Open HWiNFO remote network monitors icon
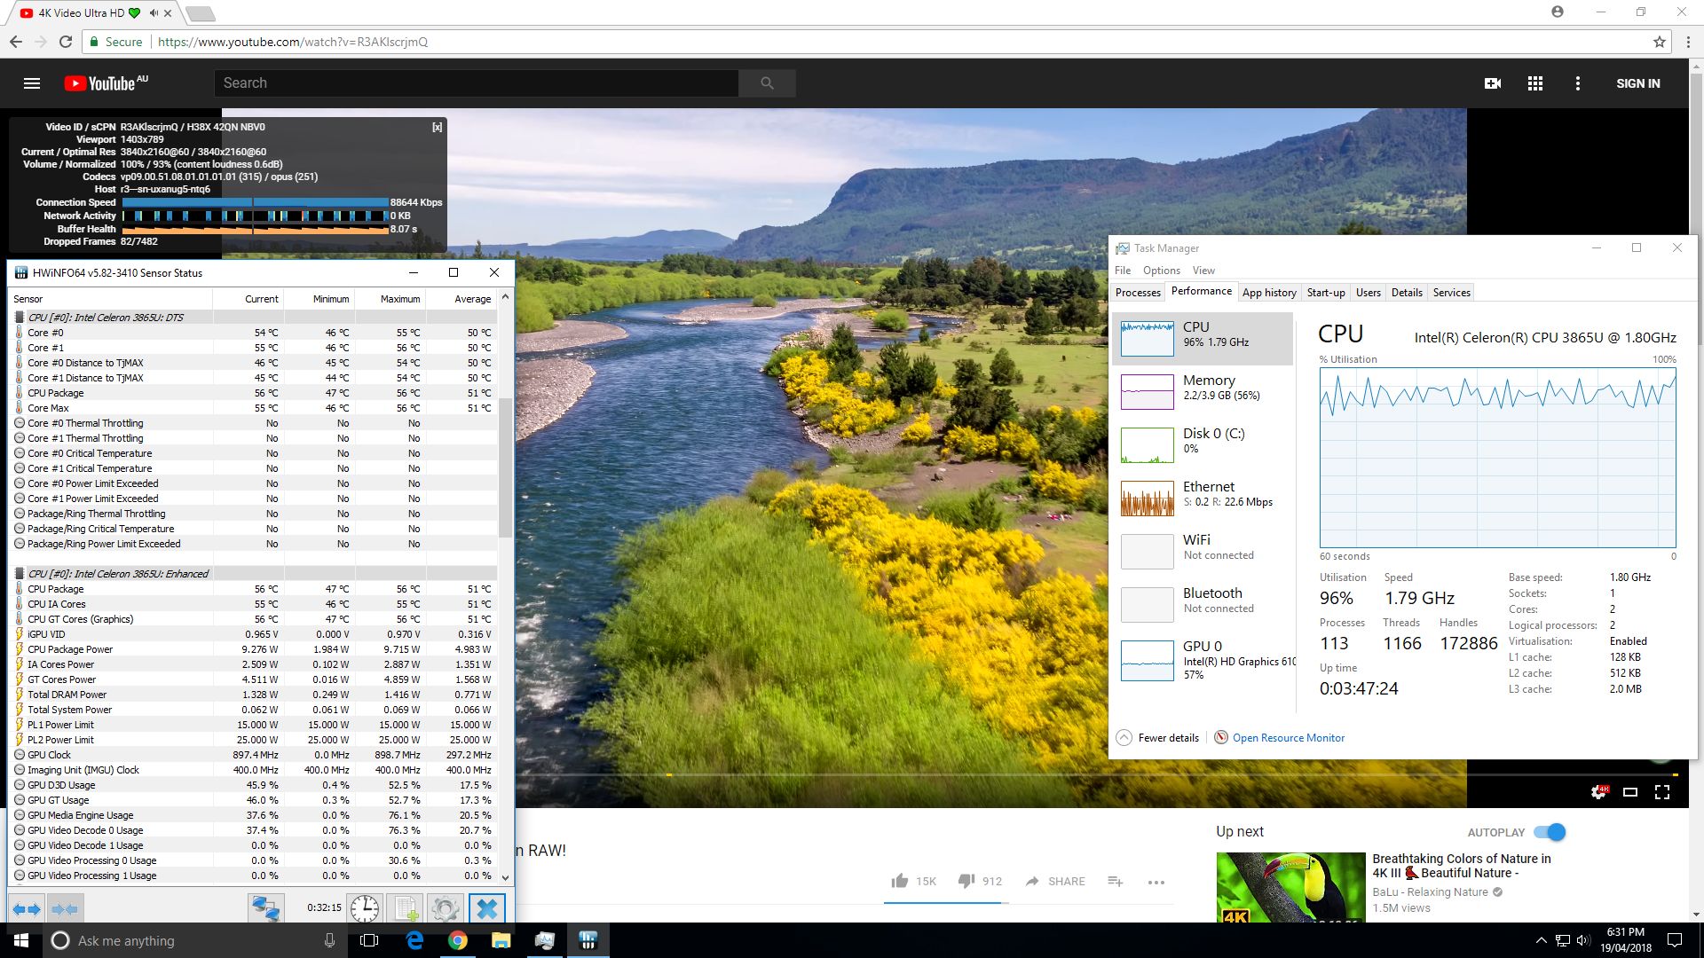The height and width of the screenshot is (958, 1704). tap(265, 909)
